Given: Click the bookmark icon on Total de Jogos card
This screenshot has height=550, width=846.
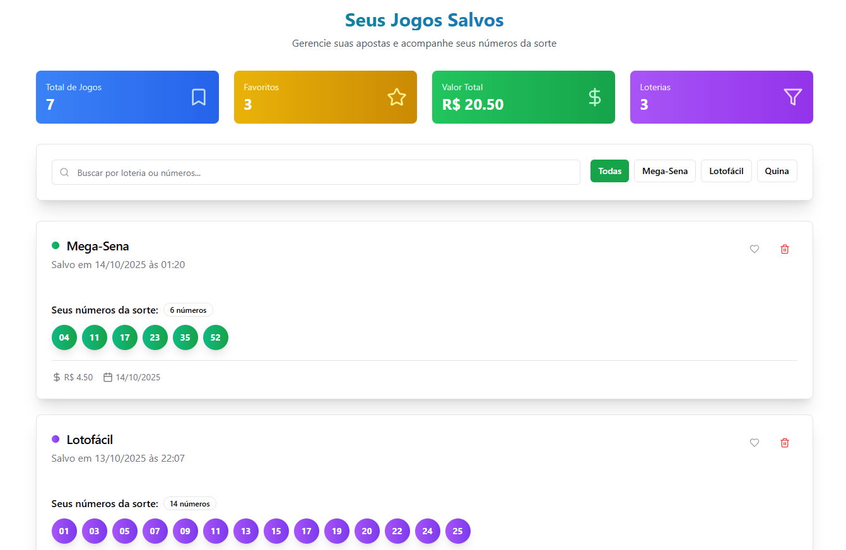Looking at the screenshot, I should click(x=199, y=97).
